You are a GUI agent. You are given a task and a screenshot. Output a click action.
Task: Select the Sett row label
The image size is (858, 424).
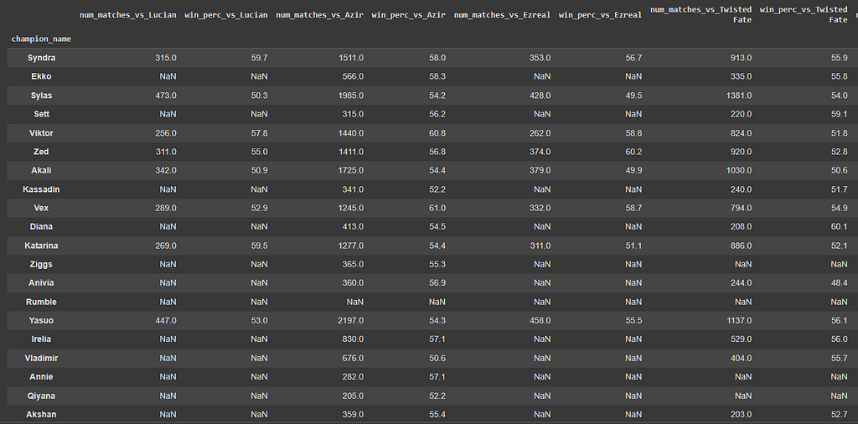tap(41, 114)
